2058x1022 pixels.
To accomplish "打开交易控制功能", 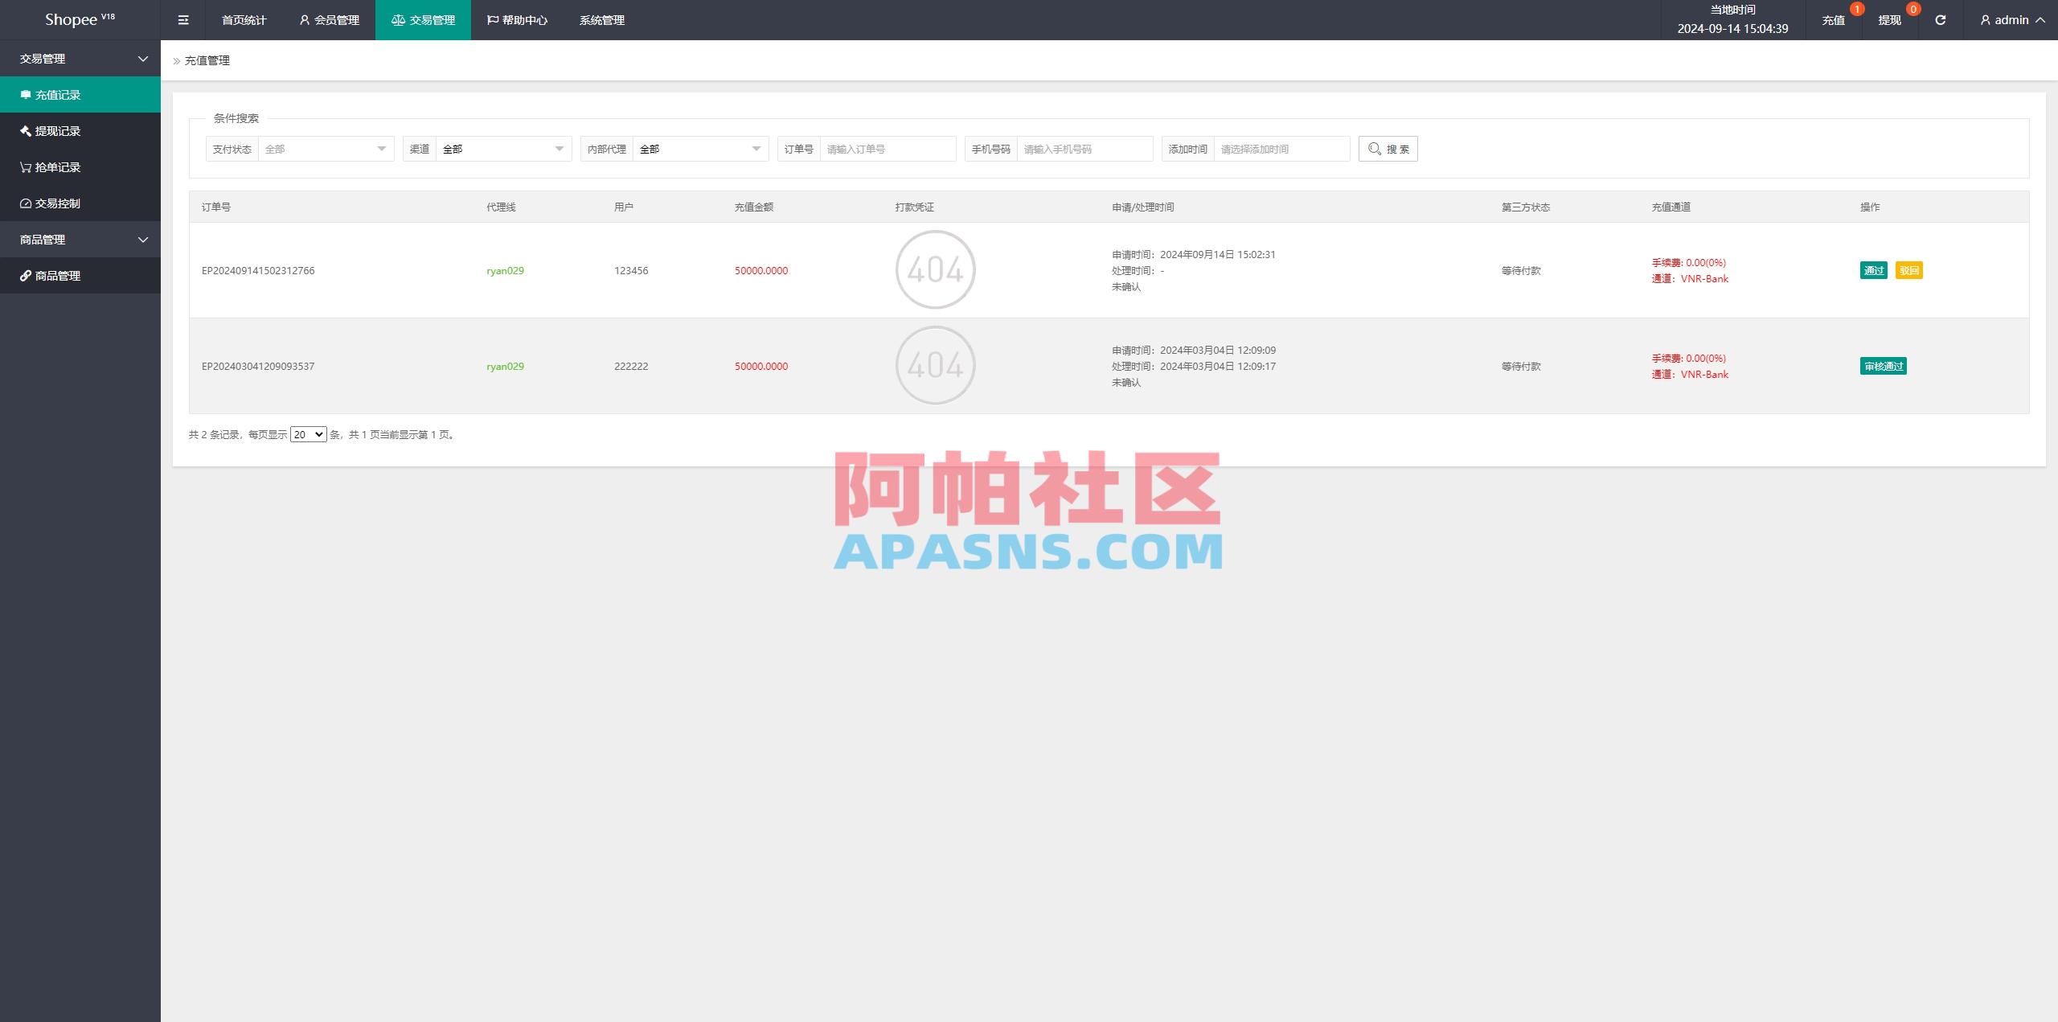I will click(23, 203).
